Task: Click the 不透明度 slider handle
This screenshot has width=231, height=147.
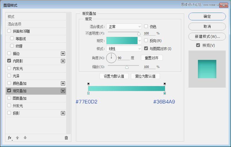Action: pyautogui.click(x=139, y=34)
